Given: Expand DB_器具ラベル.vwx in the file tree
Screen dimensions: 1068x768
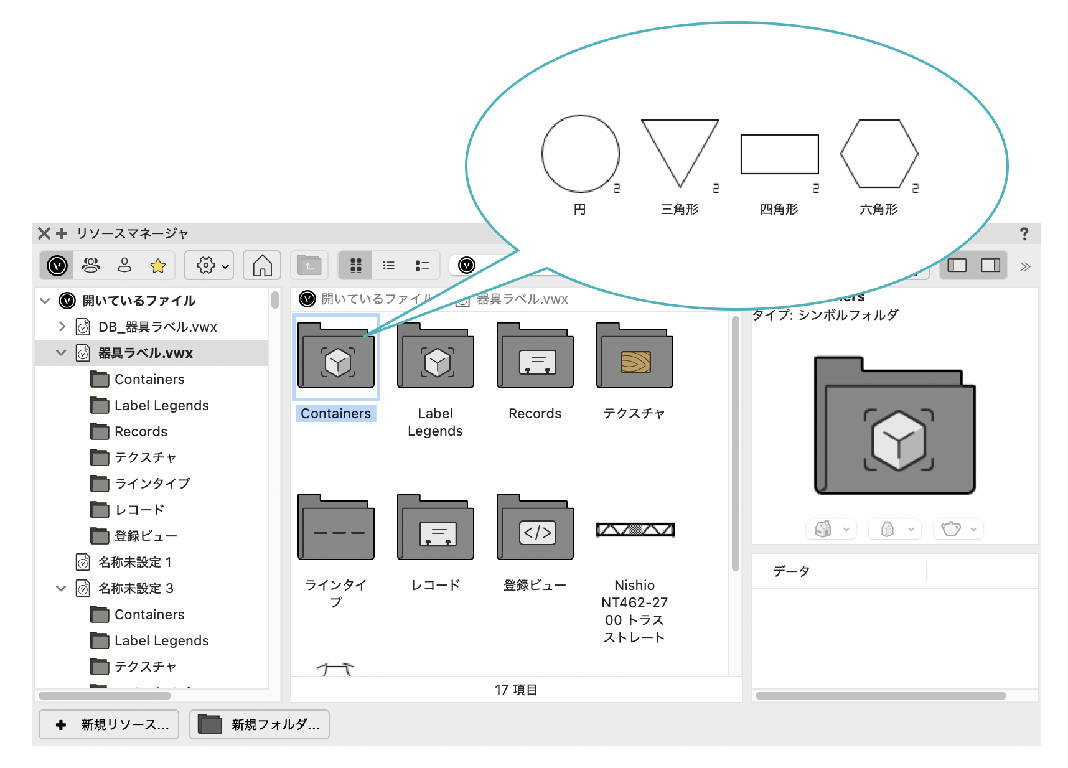Looking at the screenshot, I should tap(62, 327).
